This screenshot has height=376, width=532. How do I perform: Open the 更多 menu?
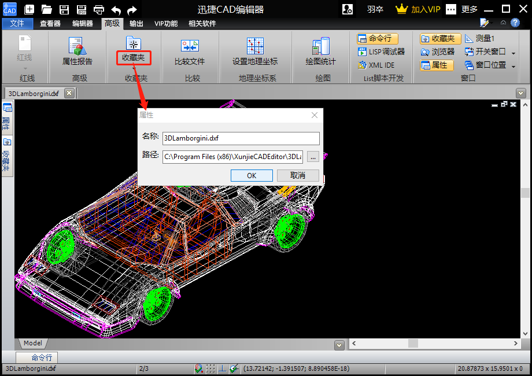pyautogui.click(x=470, y=9)
